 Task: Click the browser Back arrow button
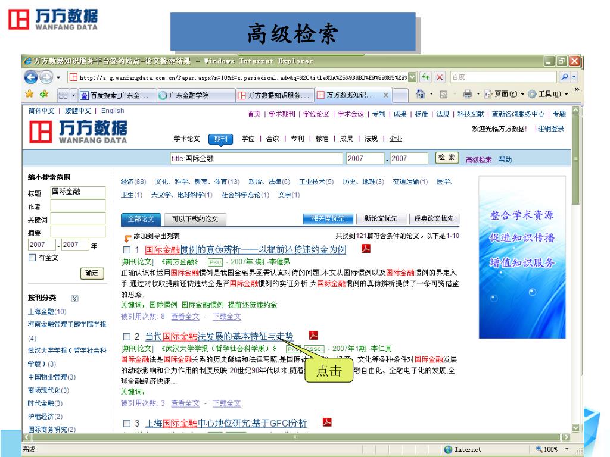point(31,77)
